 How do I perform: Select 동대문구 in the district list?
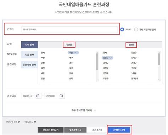[135, 78]
